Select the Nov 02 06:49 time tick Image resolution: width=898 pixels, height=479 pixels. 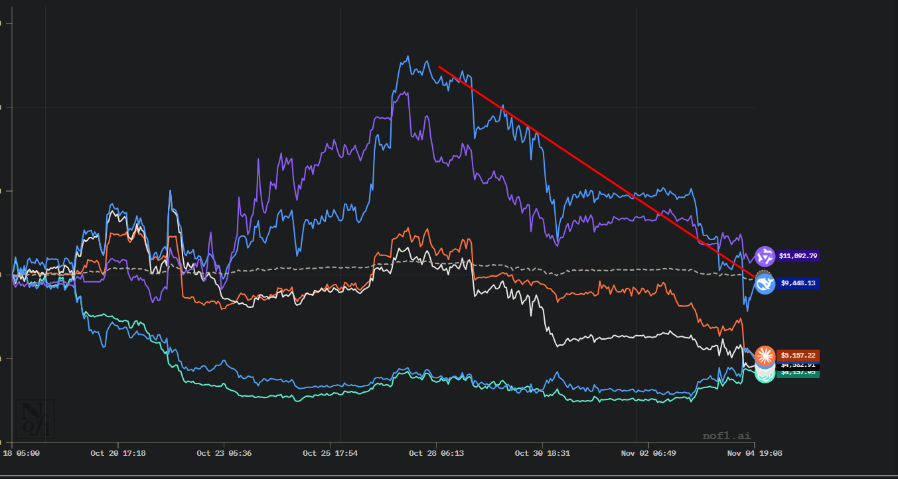point(648,454)
